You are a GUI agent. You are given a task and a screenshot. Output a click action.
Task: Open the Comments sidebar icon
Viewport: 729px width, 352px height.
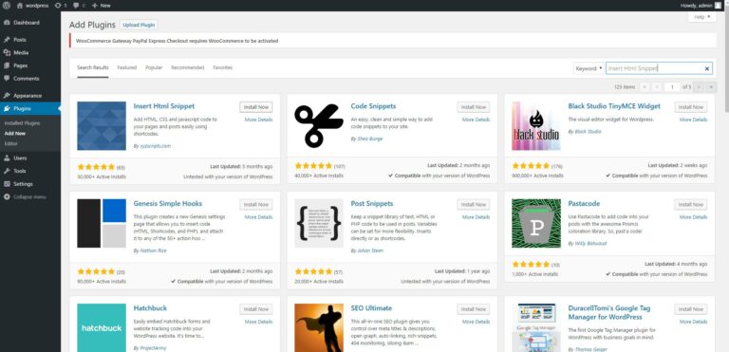click(x=7, y=79)
